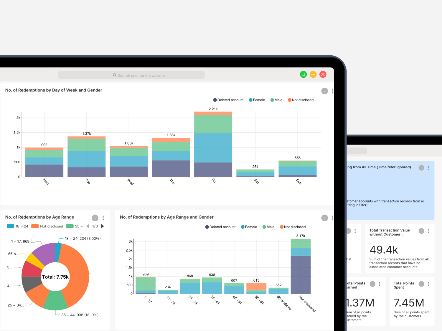Click the 18 – 24 blue legend swatch
This screenshot has height=331, width=442.
pyautogui.click(x=10, y=226)
